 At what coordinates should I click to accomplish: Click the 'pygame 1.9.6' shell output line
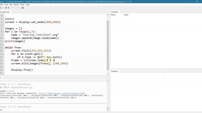tap(7, 91)
